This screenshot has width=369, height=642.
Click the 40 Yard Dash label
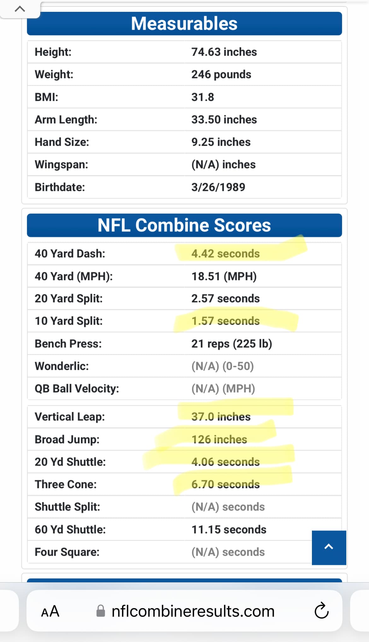[x=70, y=254]
